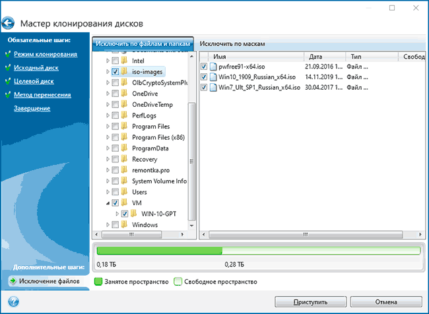Click the WIN-10-GPT folder icon
The image size is (429, 314).
coord(133,214)
